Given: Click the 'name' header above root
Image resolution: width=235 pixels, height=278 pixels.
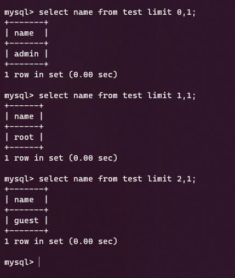Looking at the screenshot, I should pyautogui.click(x=24, y=117).
